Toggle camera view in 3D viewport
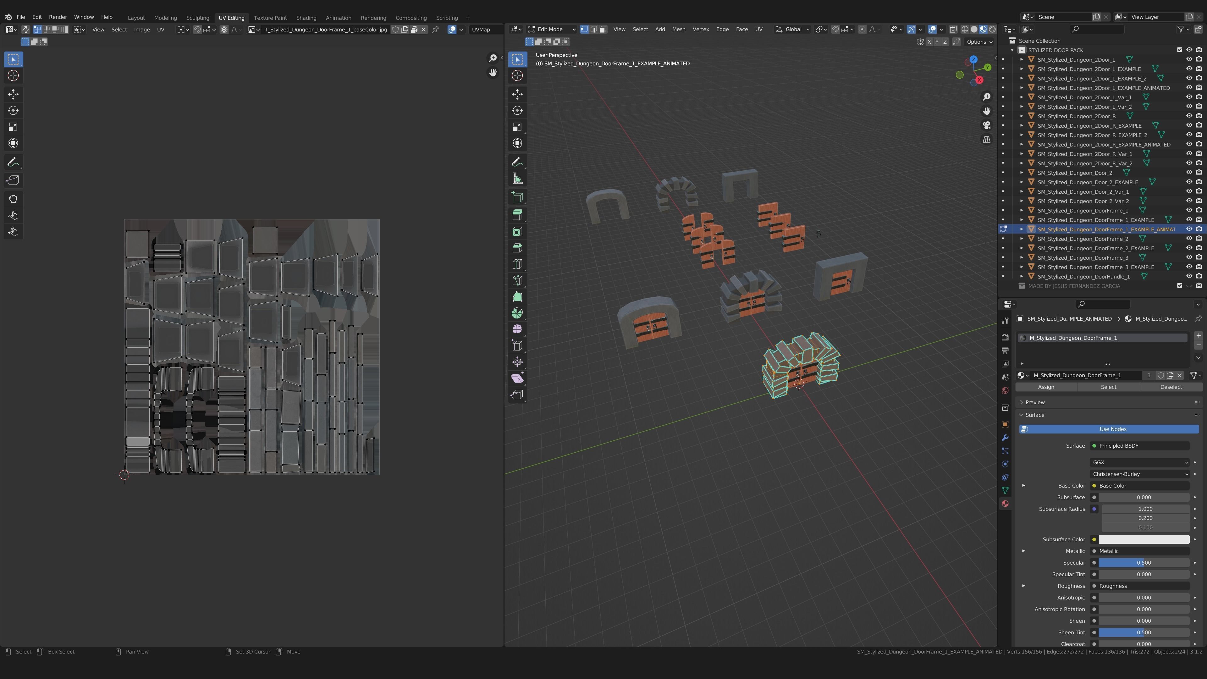This screenshot has width=1207, height=679. (x=987, y=125)
